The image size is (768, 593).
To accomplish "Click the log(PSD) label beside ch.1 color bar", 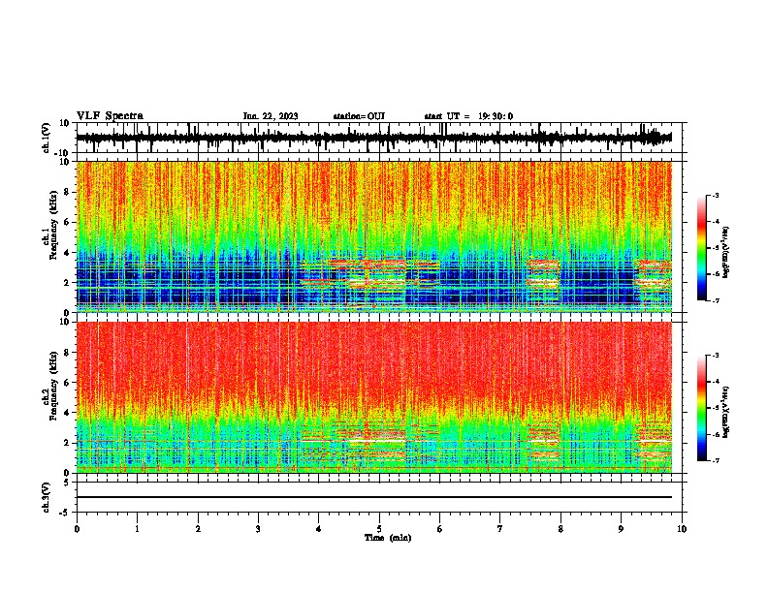I will (725, 253).
